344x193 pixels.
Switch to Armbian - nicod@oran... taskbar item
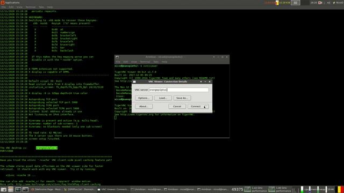click(180, 189)
